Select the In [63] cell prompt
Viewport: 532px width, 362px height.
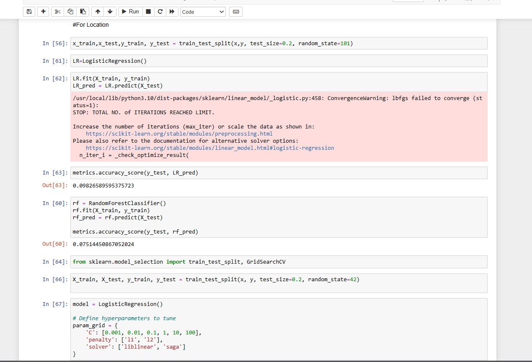[x=55, y=173]
